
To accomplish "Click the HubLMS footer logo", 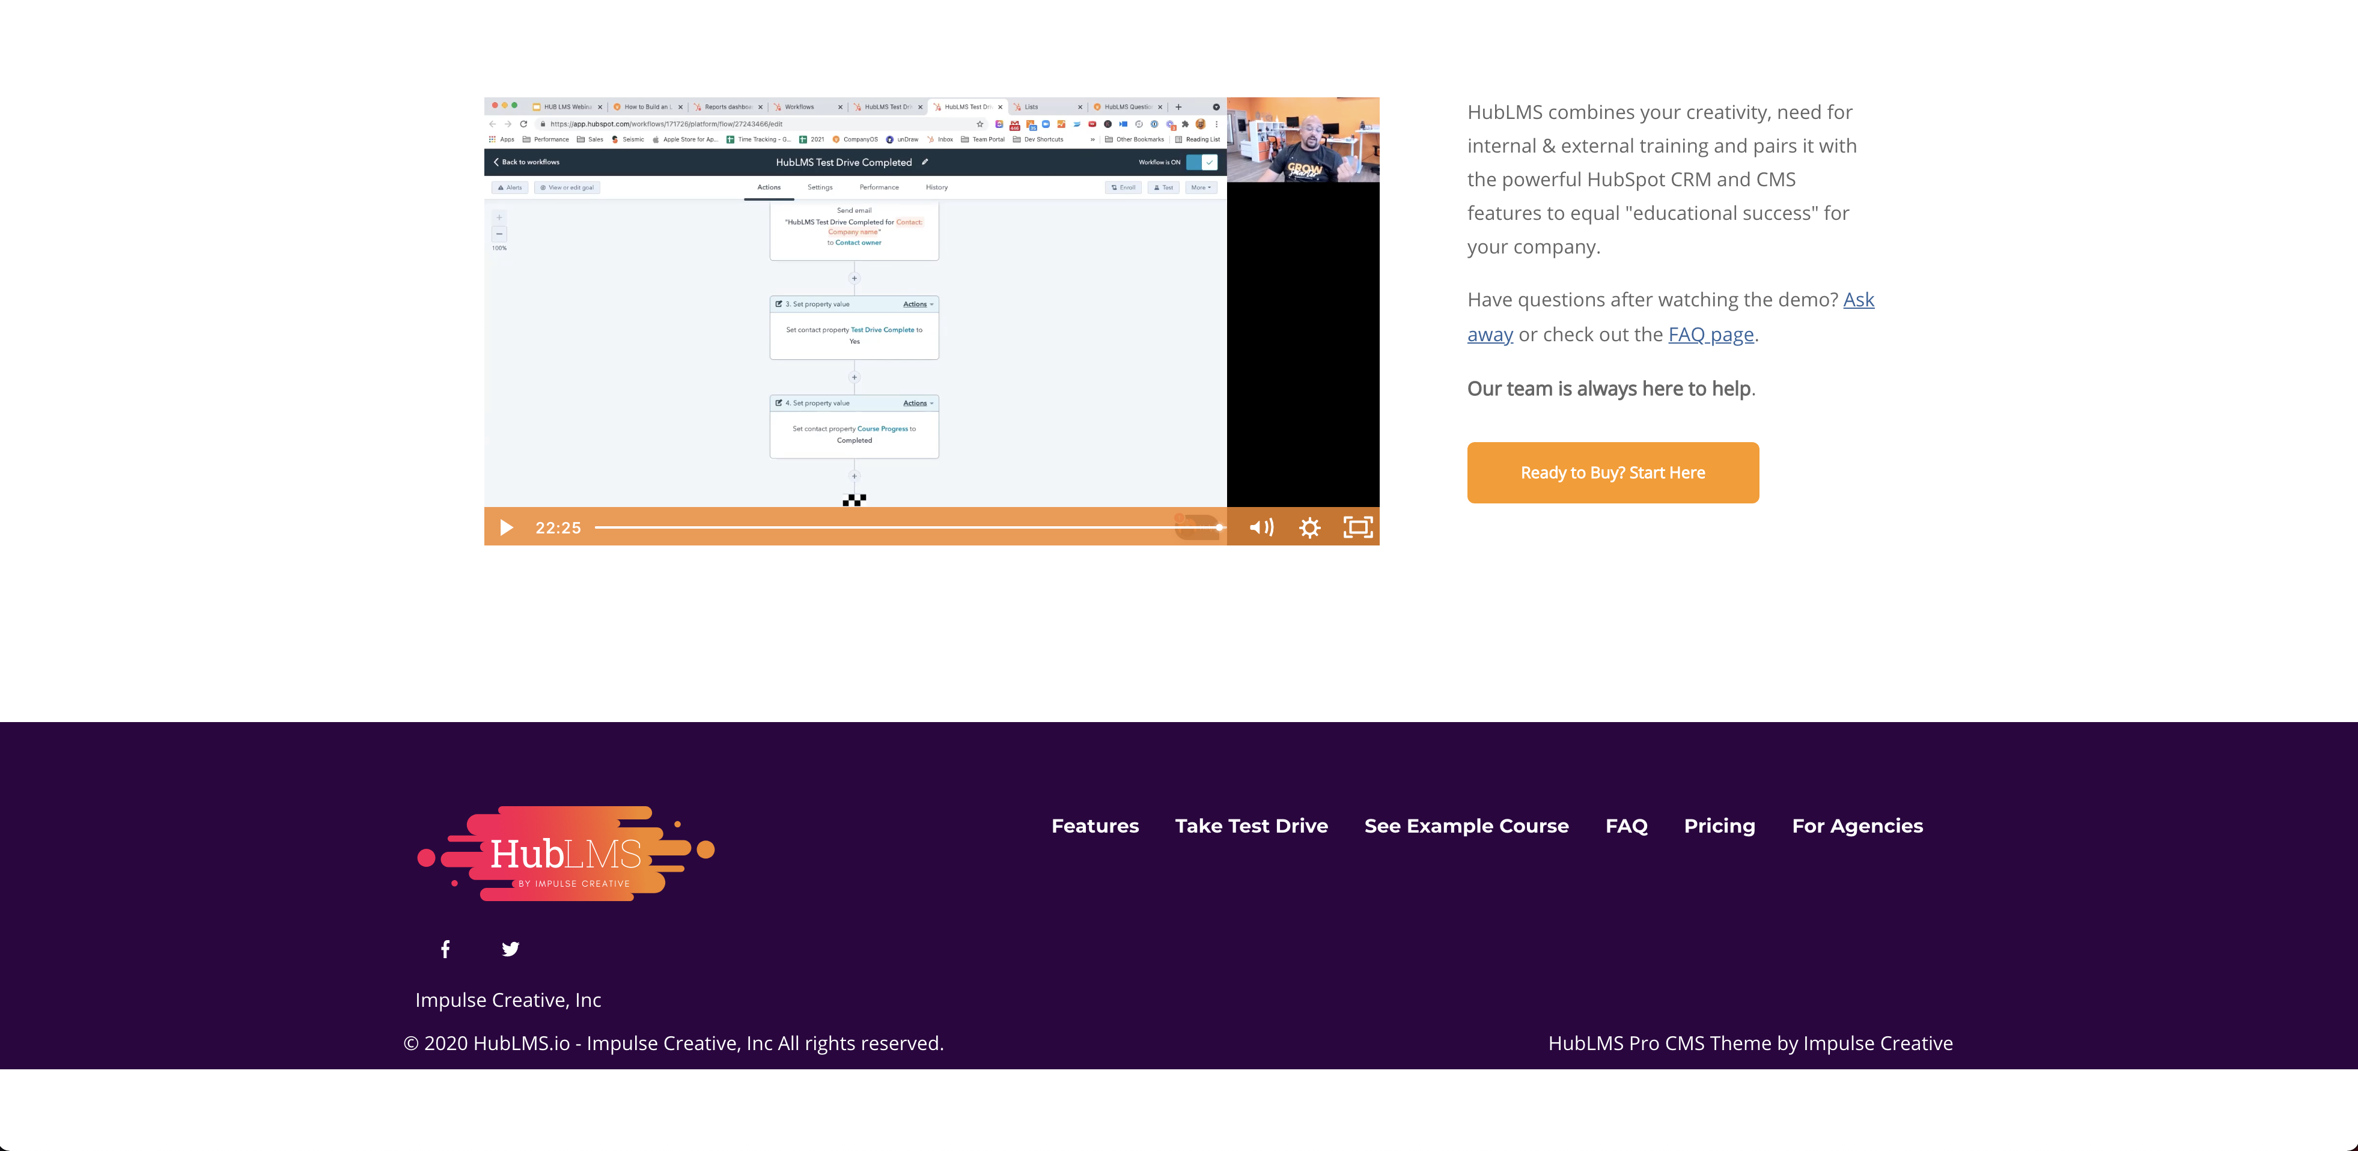I will (565, 854).
